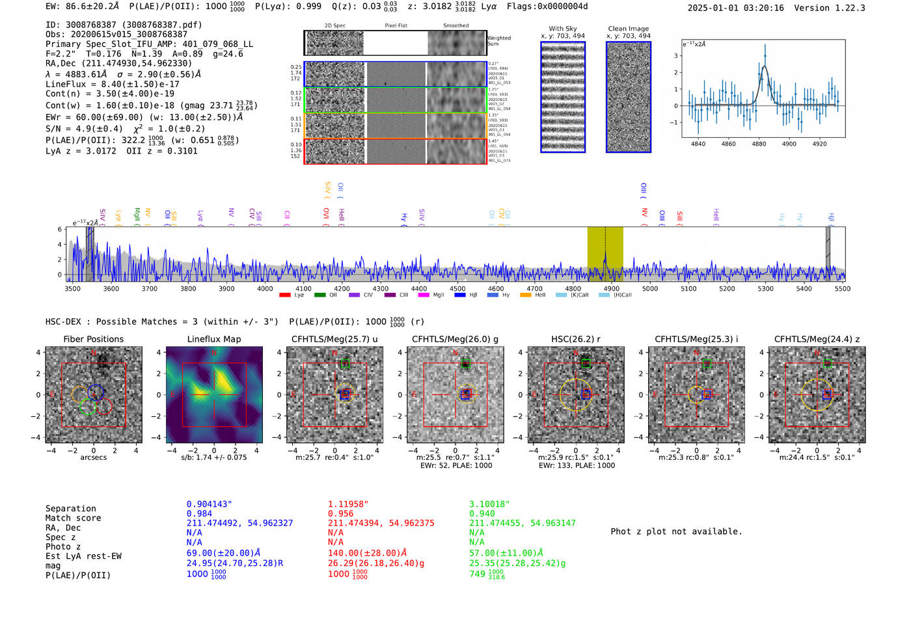The width and height of the screenshot is (911, 620).
Task: Click the 'Est LyA rest-EW' row label
Action: (83, 556)
